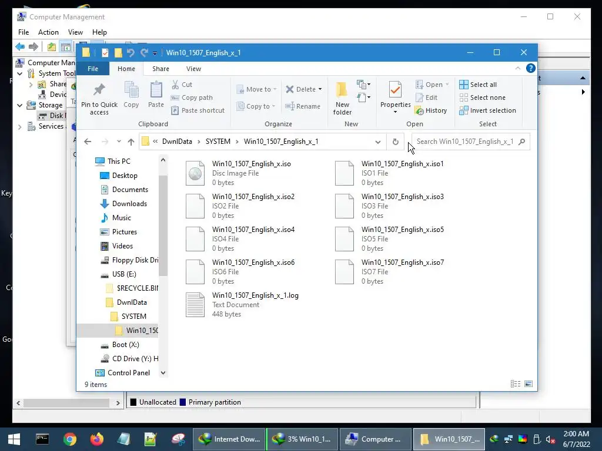This screenshot has height=451, width=602.
Task: Click the Rename ribbon button
Action: point(303,106)
